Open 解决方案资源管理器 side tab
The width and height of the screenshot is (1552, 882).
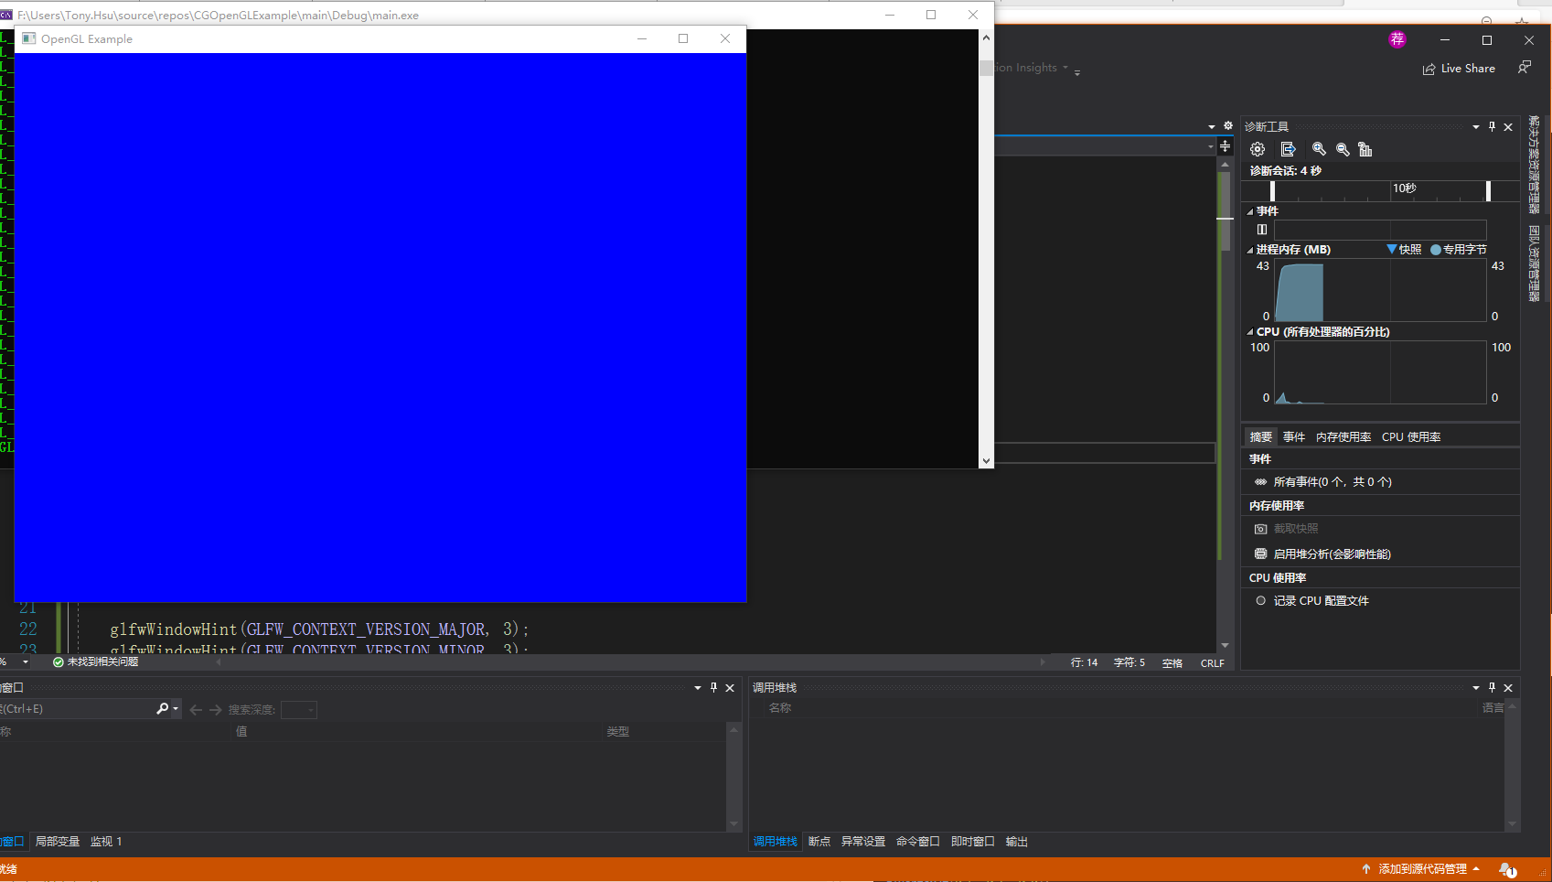(x=1534, y=165)
